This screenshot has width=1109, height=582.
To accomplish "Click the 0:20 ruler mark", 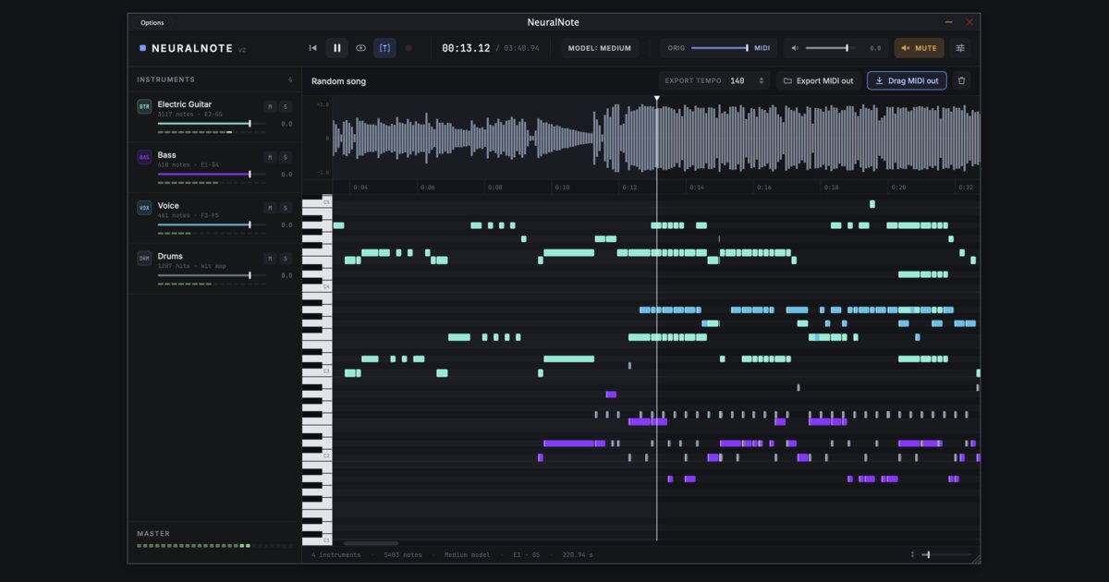I will click(897, 188).
